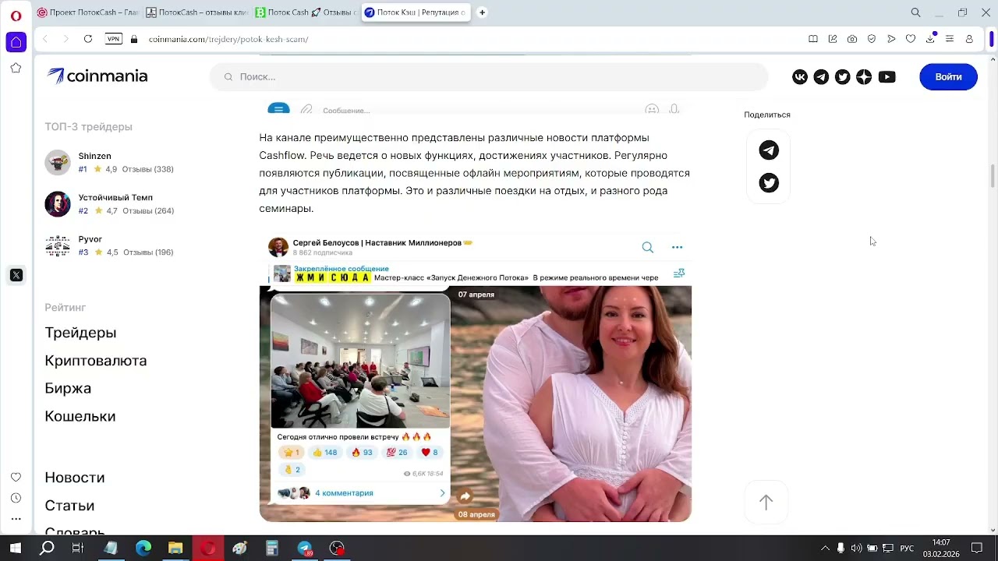998x561 pixels.
Task: Click 'Отзывы (264)' under Устойчивый Темп
Action: (148, 211)
